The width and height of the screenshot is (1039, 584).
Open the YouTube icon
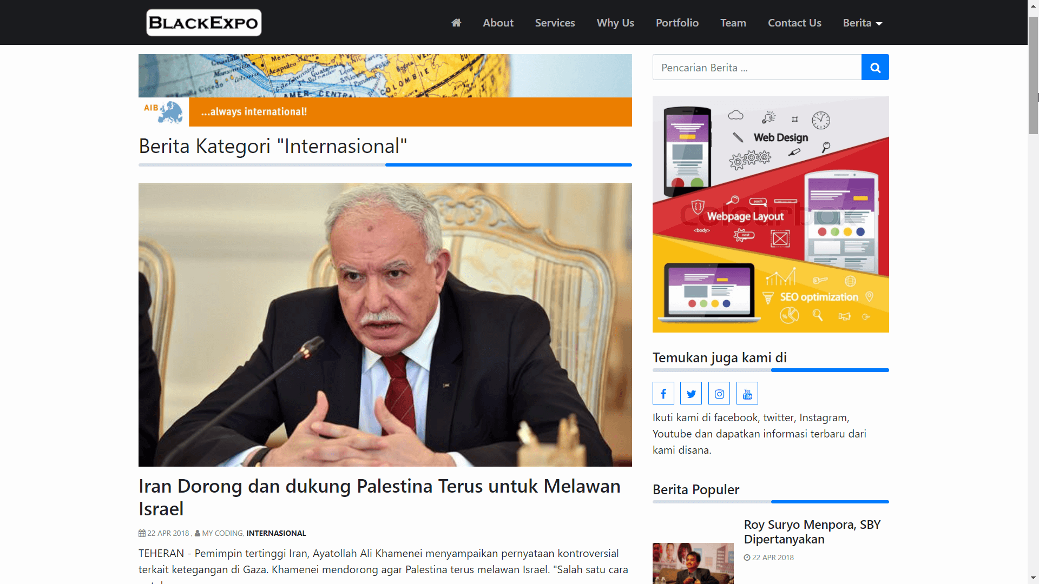coord(747,393)
